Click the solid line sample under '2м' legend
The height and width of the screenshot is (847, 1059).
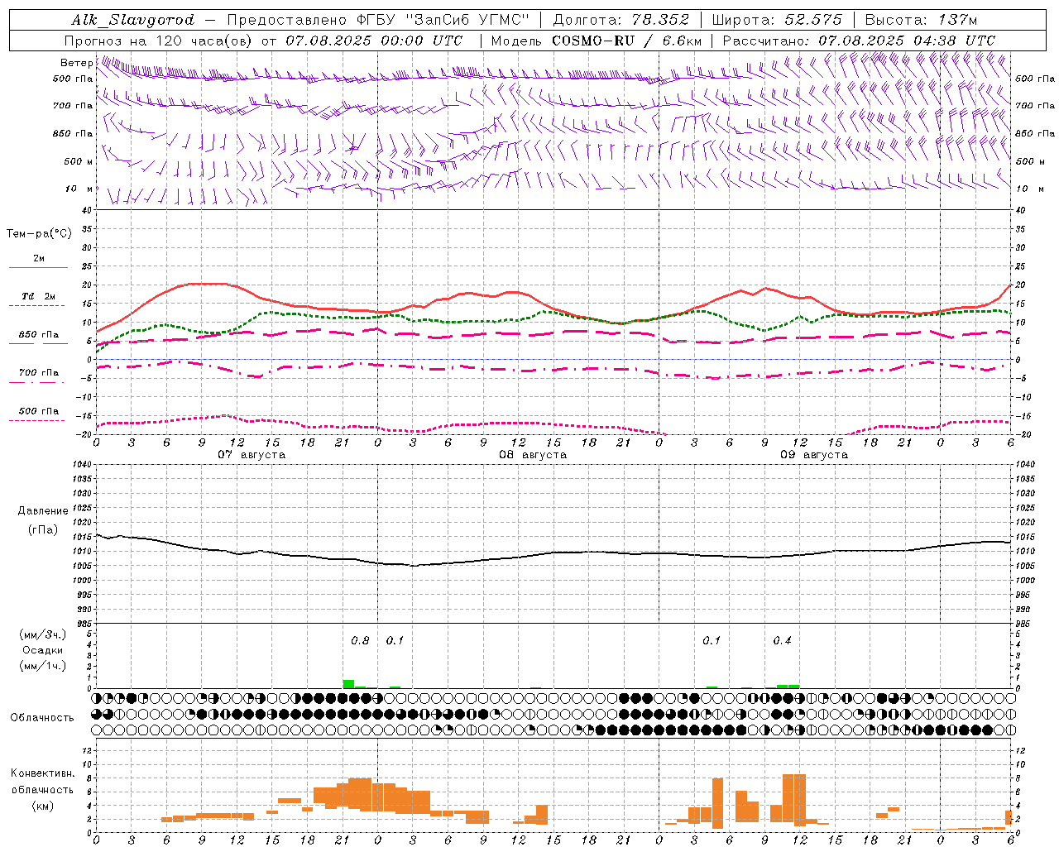(38, 268)
